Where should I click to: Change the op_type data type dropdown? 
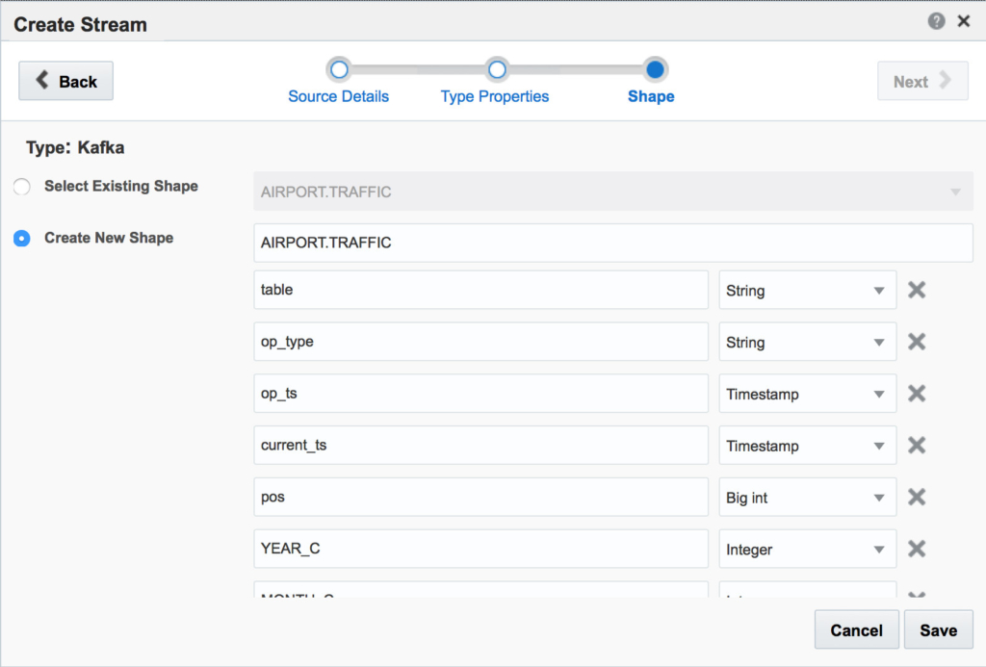click(808, 342)
